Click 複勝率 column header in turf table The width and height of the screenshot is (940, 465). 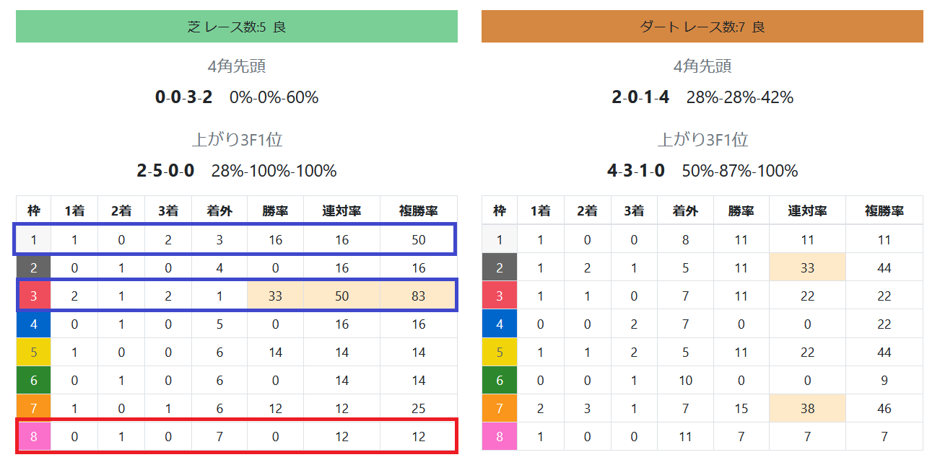[x=419, y=211]
